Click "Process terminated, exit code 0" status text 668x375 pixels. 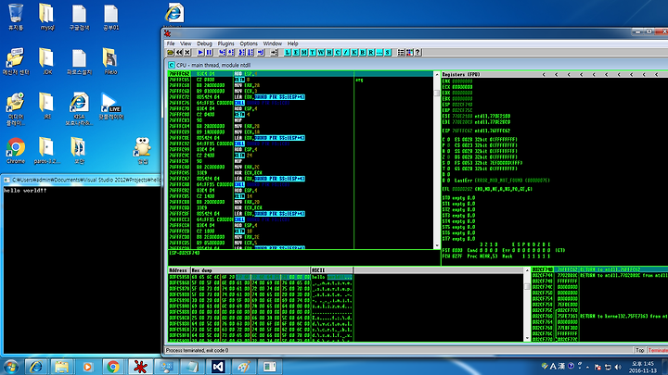point(198,350)
